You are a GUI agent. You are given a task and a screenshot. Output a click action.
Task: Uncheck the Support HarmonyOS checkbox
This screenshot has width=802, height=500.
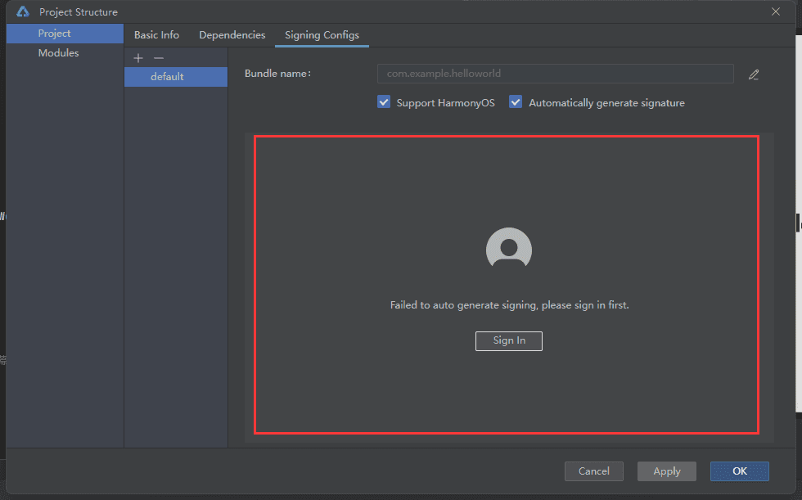(384, 102)
